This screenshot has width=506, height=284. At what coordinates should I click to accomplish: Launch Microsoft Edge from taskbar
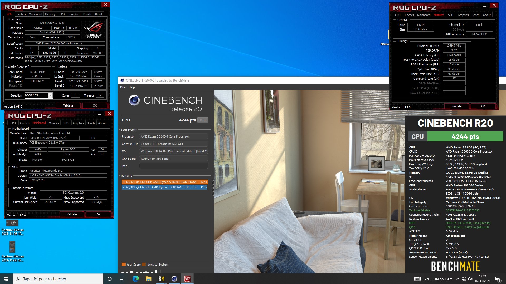[x=135, y=279]
